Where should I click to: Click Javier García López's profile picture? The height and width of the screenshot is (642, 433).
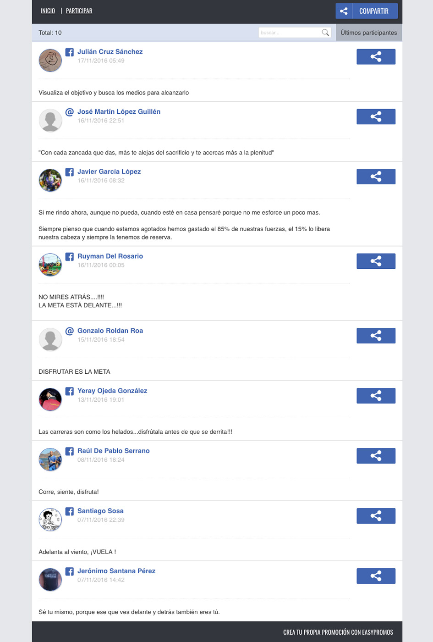point(50,180)
